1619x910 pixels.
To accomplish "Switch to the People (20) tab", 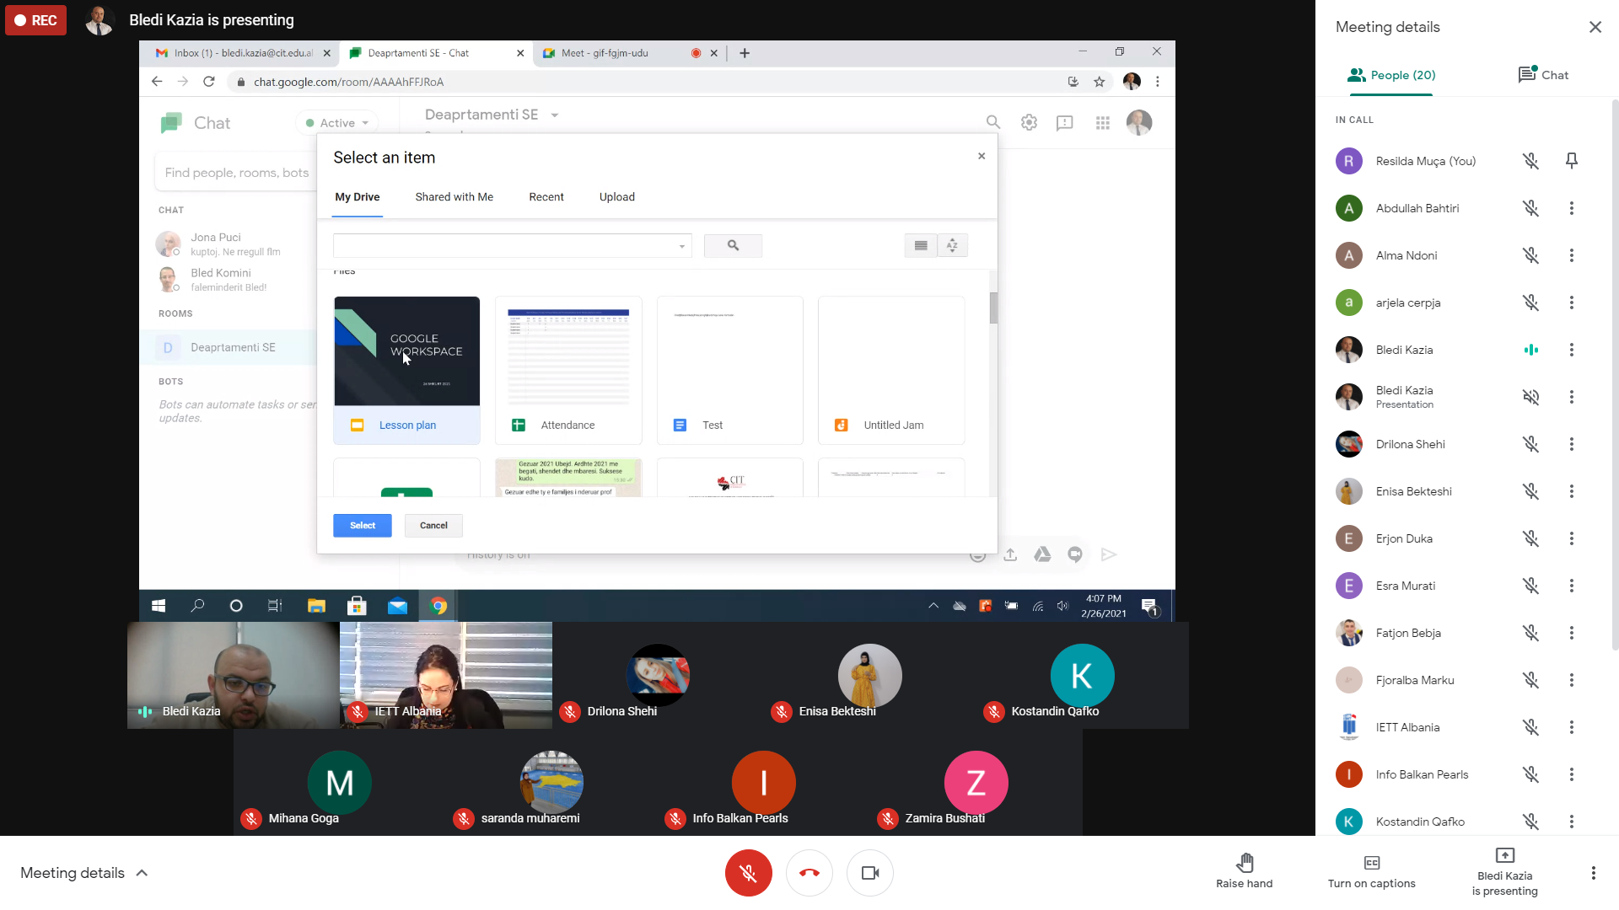I will pos(1391,75).
